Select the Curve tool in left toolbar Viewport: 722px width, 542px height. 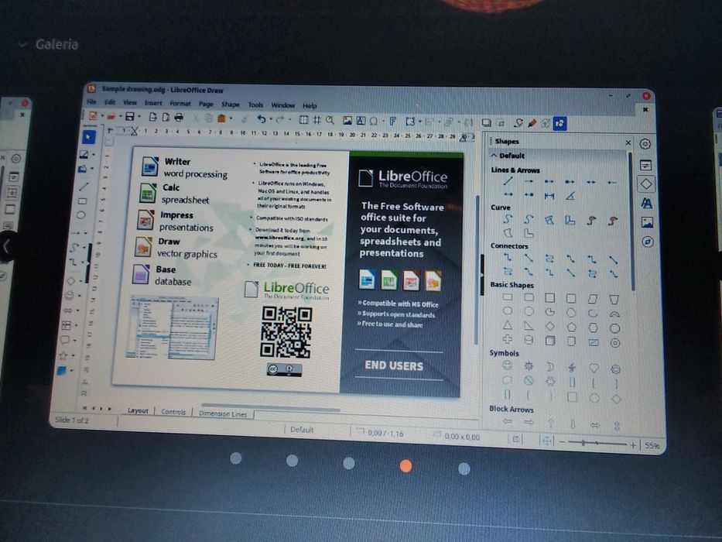pos(74,248)
